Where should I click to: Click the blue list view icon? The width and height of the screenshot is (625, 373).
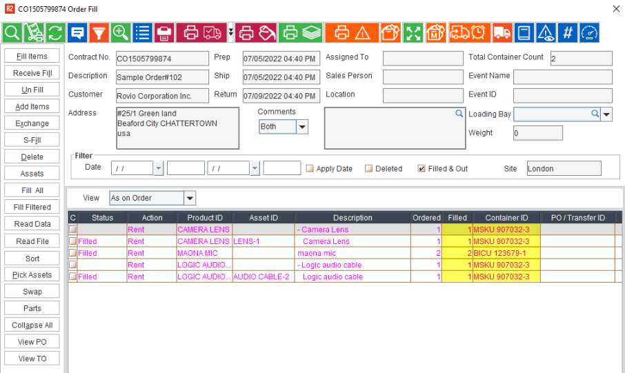pos(143,32)
